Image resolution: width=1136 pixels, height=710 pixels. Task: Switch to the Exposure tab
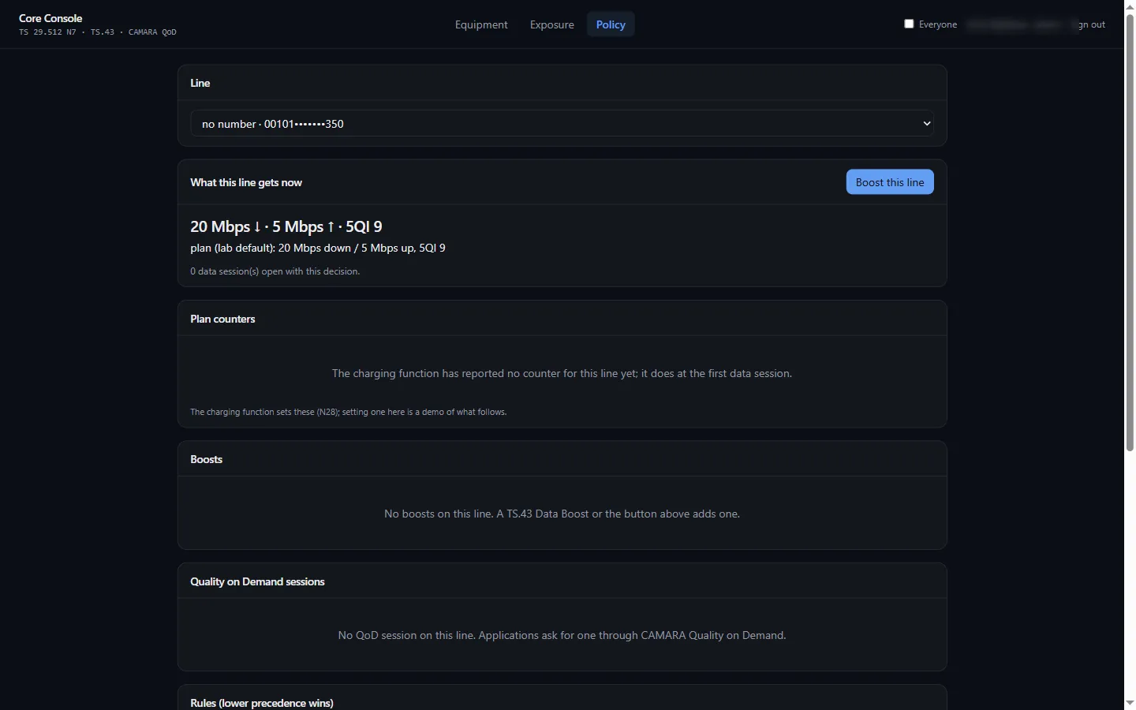click(x=552, y=24)
